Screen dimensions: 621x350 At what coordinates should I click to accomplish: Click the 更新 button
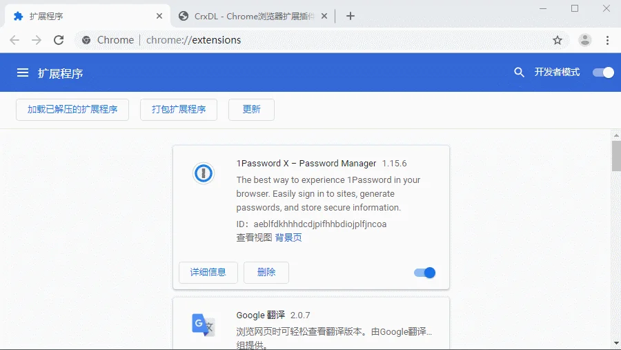click(251, 109)
